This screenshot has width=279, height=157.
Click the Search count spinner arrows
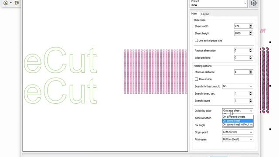tap(251, 101)
